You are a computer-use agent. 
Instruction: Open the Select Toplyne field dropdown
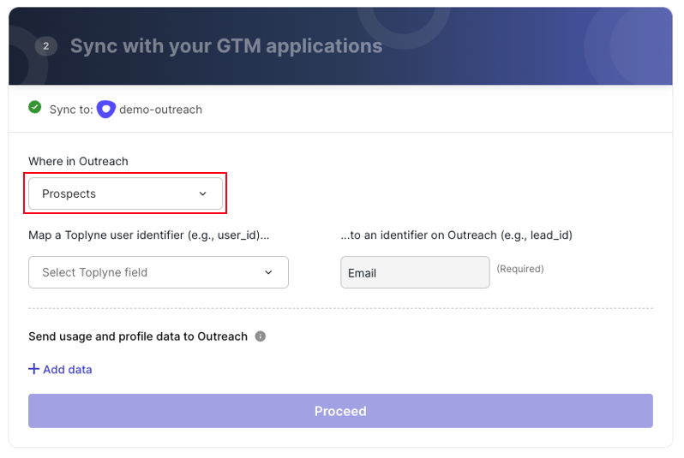pyautogui.click(x=159, y=272)
